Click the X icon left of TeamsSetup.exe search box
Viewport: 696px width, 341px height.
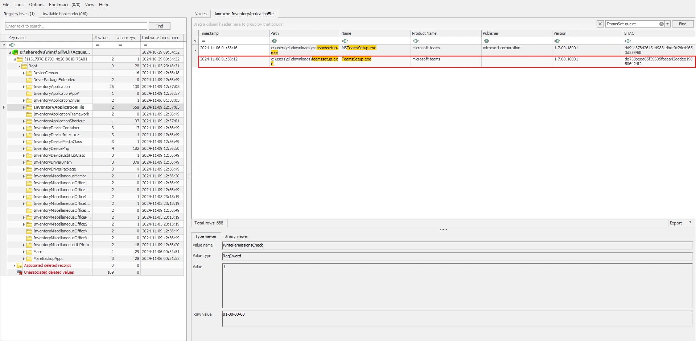[601, 24]
